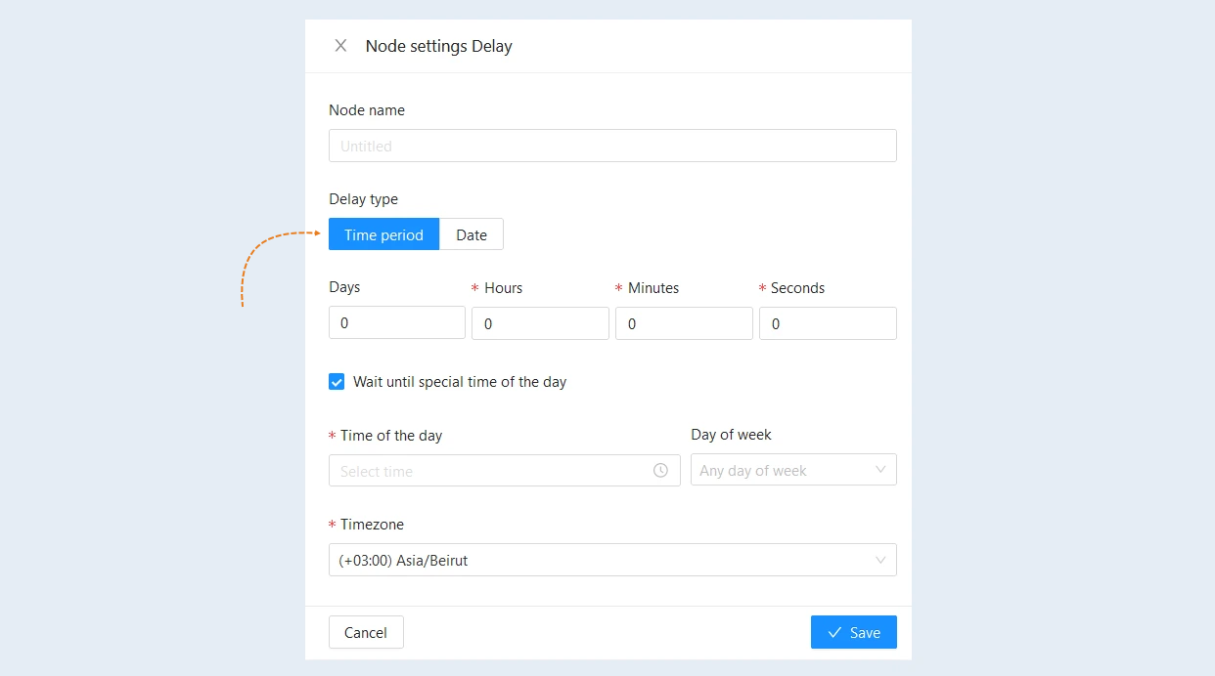
Task: Click the Wait until special time label
Action: 460,382
